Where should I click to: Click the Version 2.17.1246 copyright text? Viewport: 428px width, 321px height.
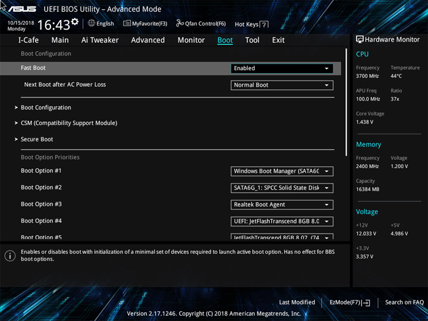click(214, 314)
